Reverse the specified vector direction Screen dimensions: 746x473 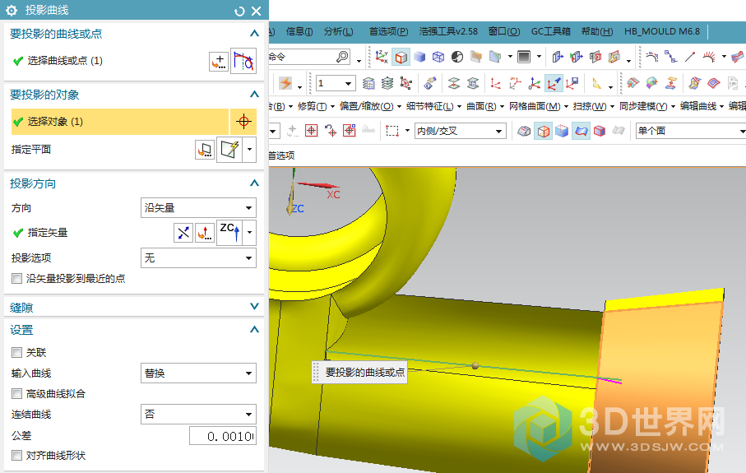point(183,233)
